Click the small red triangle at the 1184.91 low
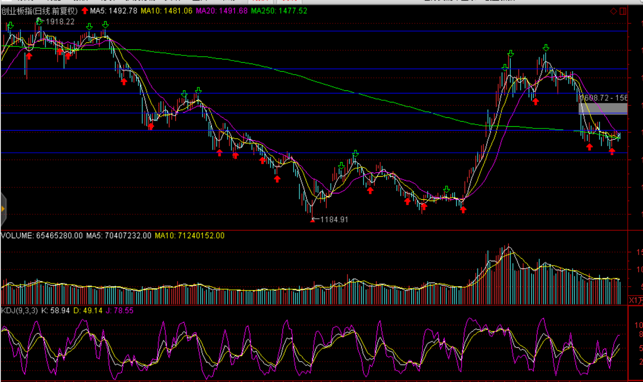This screenshot has height=382, width=643. point(313,220)
